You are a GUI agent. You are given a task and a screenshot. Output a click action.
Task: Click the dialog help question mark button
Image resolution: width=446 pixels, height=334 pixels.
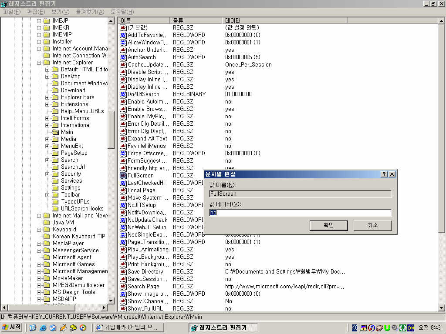pos(384,174)
